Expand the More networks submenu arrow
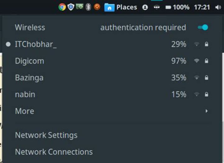Viewport: 224px width, 163px height. pos(207,111)
